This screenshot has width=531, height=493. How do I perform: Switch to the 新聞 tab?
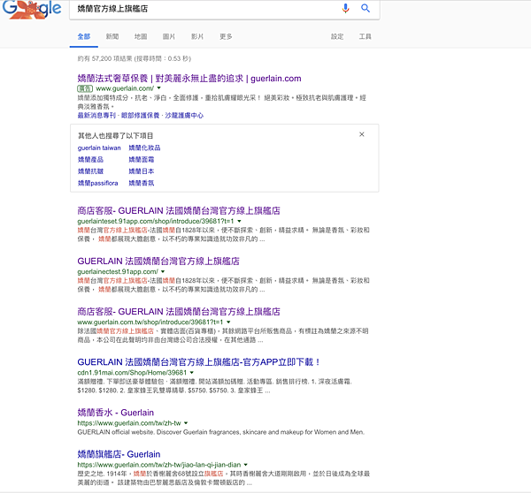(x=112, y=36)
